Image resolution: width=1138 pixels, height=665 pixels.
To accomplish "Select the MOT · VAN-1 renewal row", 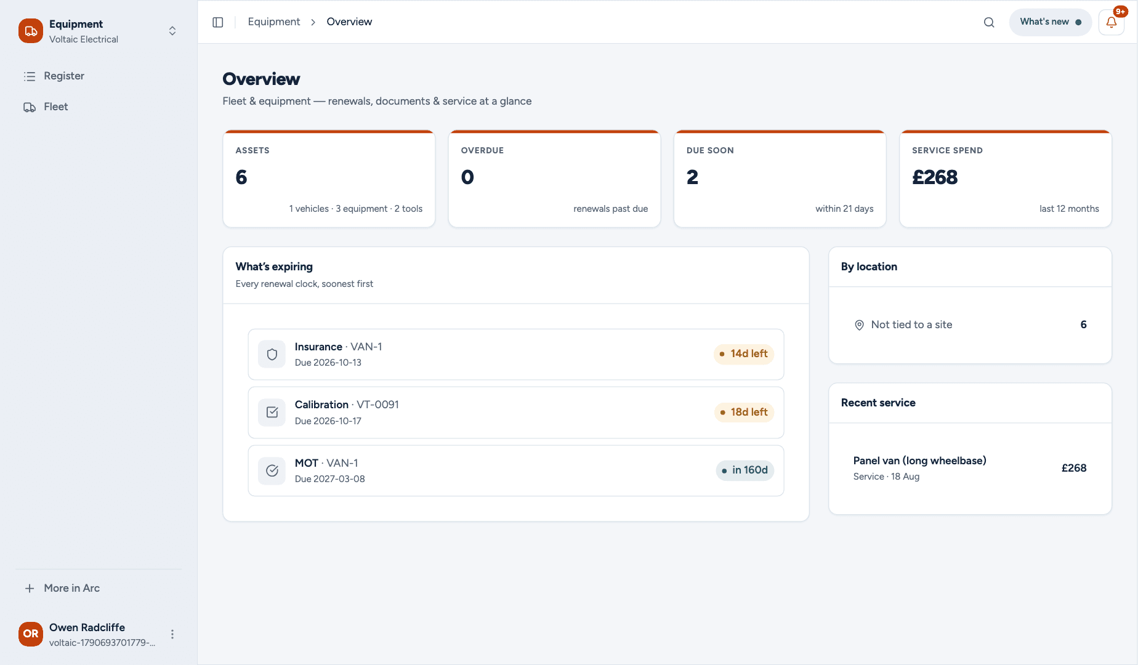I will (x=516, y=471).
